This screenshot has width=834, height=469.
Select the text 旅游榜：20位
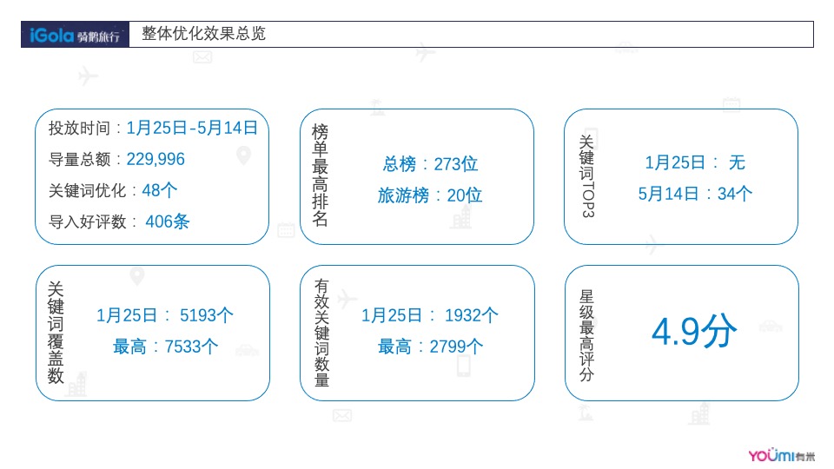pos(430,195)
